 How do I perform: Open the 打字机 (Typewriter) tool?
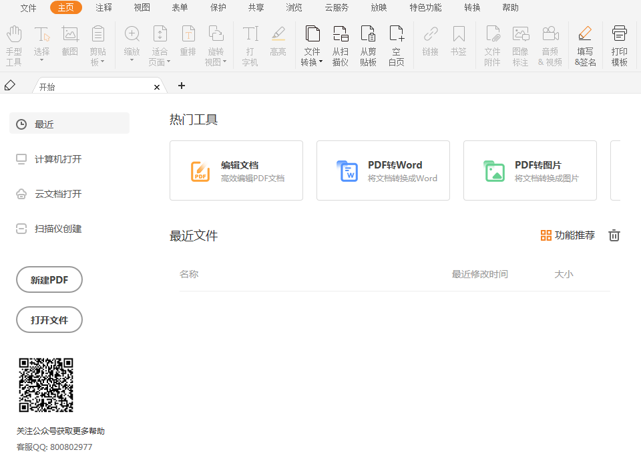coord(250,43)
